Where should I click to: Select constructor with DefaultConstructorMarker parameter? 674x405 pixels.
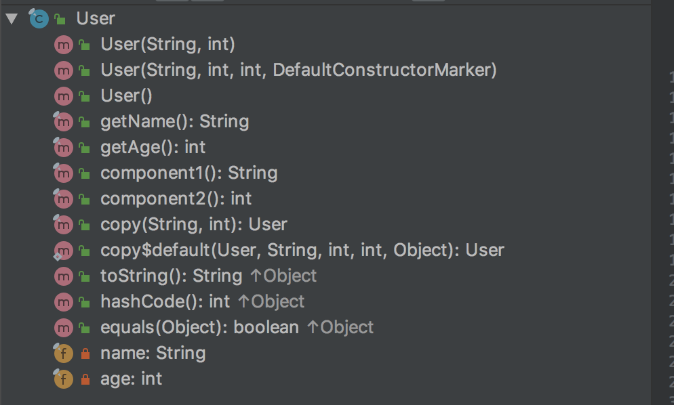click(298, 70)
